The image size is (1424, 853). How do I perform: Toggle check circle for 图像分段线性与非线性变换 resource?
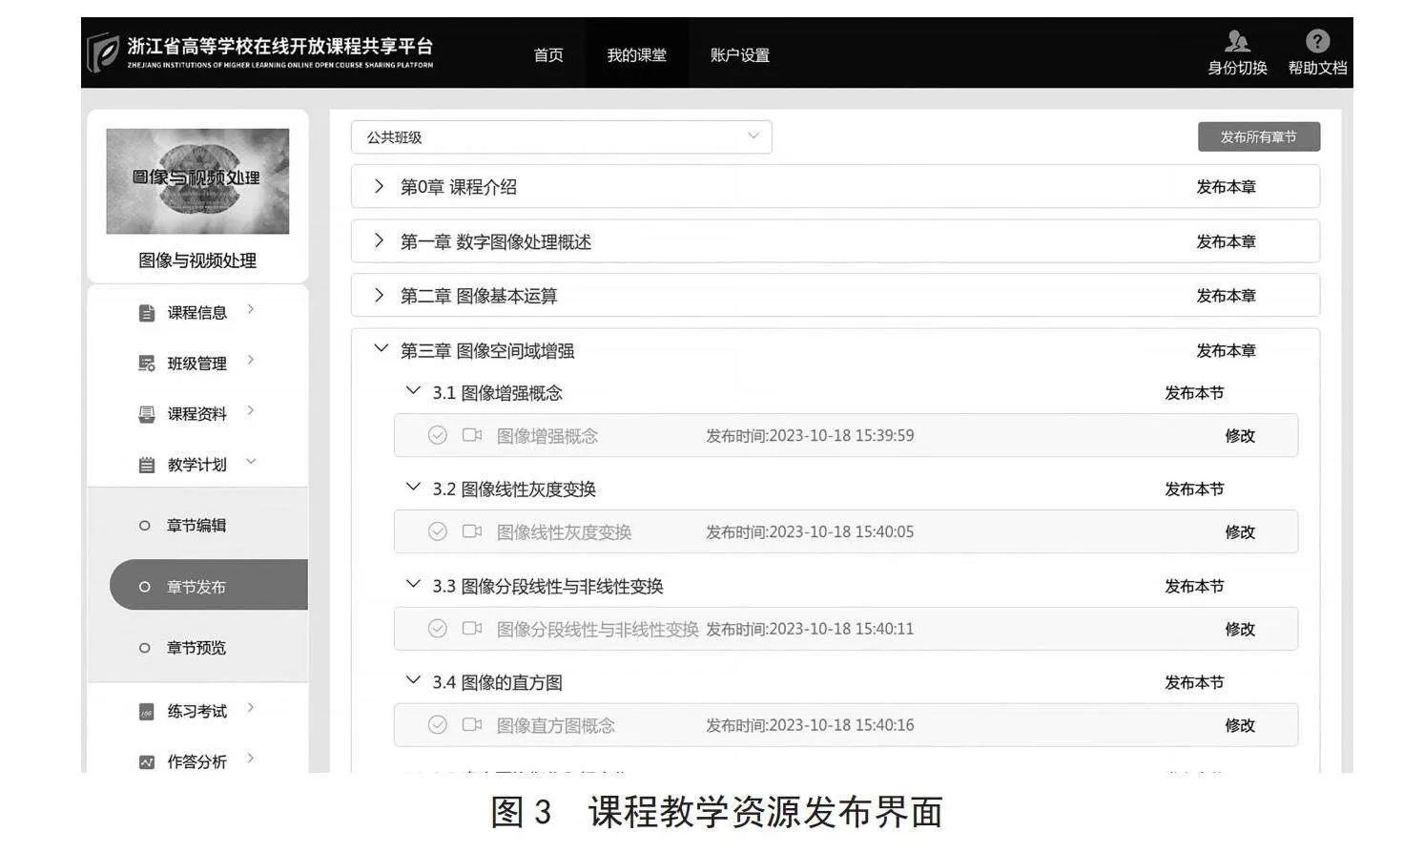(x=438, y=628)
